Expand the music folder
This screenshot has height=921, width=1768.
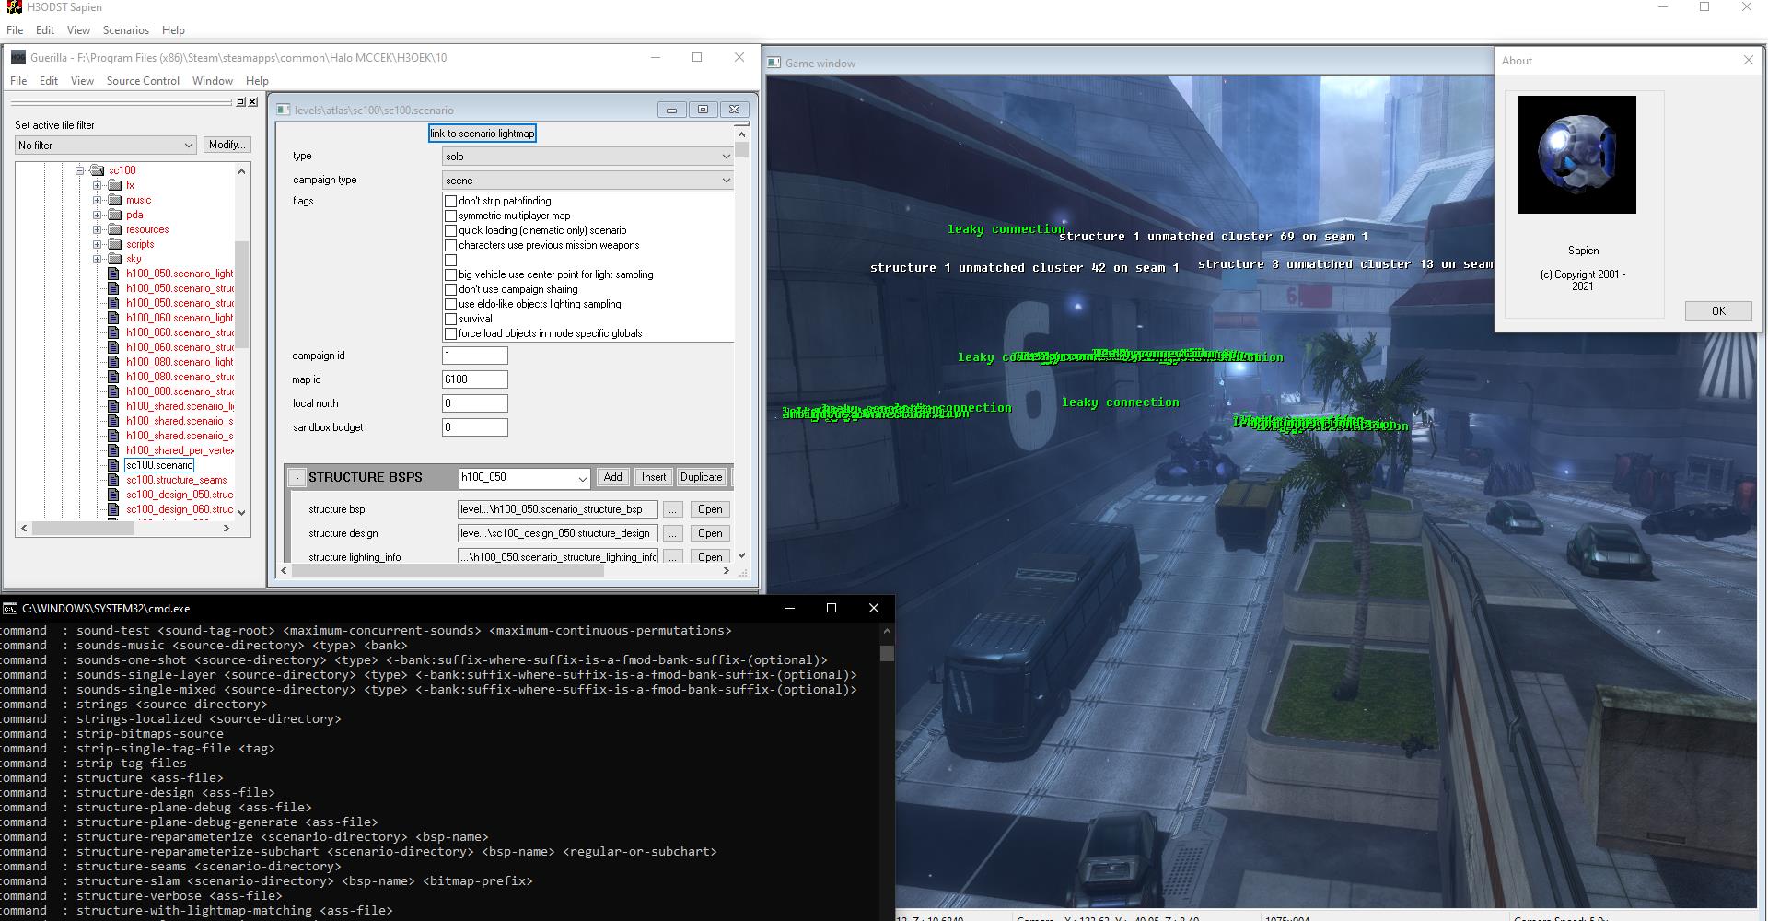point(97,200)
